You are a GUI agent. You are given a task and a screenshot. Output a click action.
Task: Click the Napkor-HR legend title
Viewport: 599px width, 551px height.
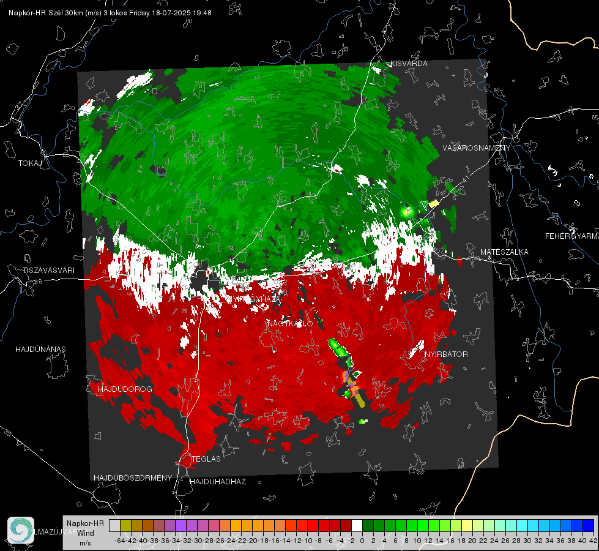pos(85,523)
